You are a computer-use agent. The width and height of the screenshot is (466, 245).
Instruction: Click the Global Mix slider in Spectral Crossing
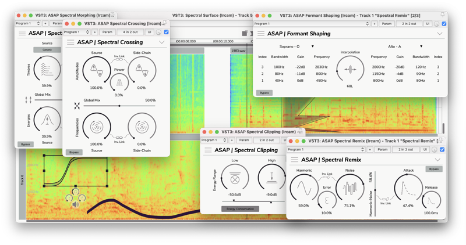[119, 106]
